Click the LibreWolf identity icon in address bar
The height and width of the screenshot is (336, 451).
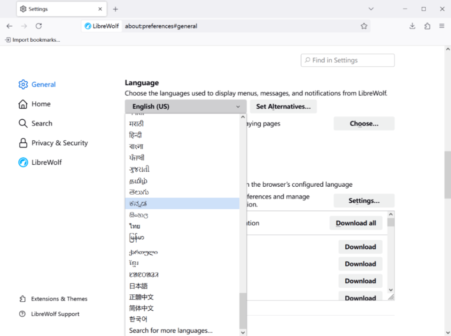click(102, 26)
